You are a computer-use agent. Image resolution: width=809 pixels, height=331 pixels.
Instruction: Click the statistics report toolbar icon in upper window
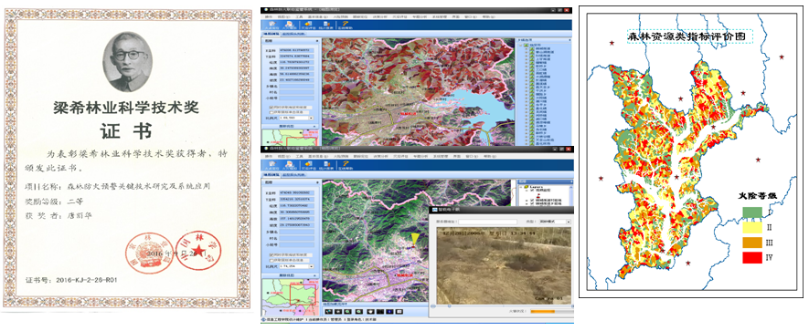pos(326,24)
